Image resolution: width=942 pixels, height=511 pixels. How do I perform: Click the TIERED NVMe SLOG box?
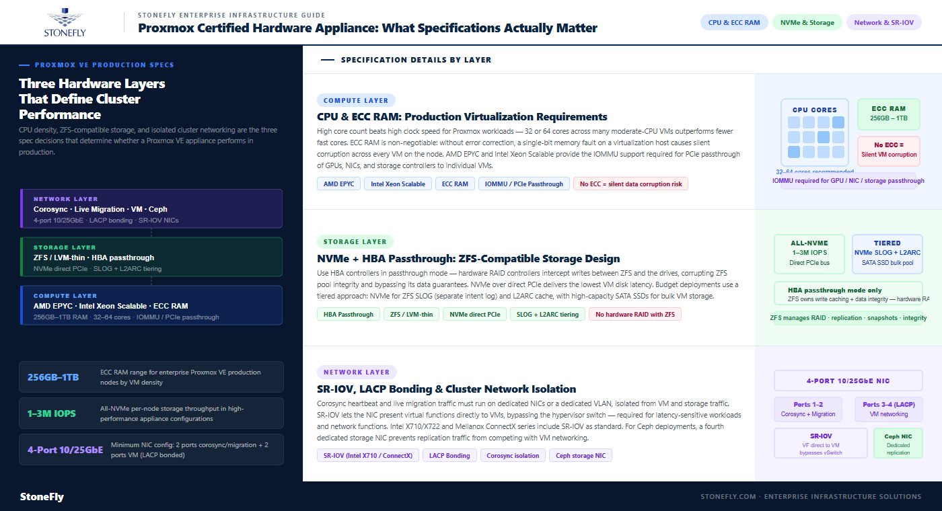point(887,253)
